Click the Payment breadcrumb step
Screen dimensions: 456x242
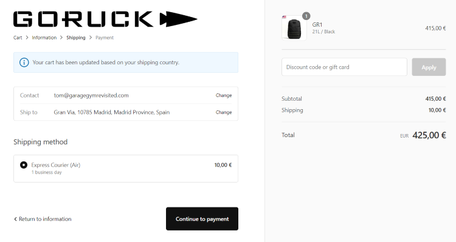point(105,38)
